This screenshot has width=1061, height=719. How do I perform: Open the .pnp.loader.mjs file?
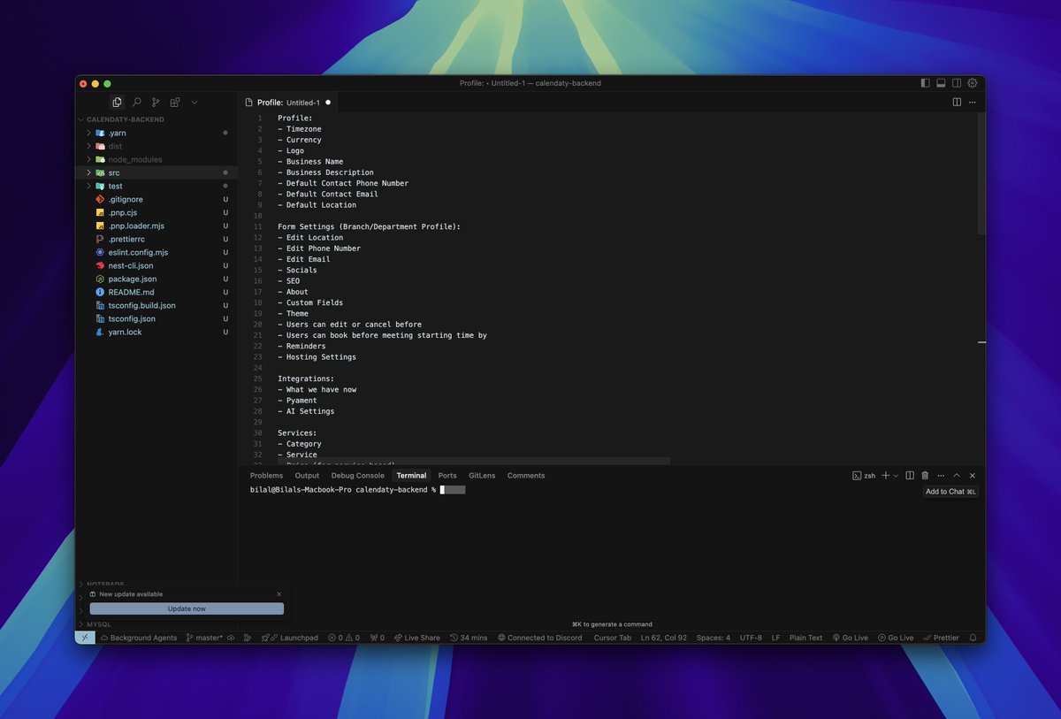coord(136,226)
